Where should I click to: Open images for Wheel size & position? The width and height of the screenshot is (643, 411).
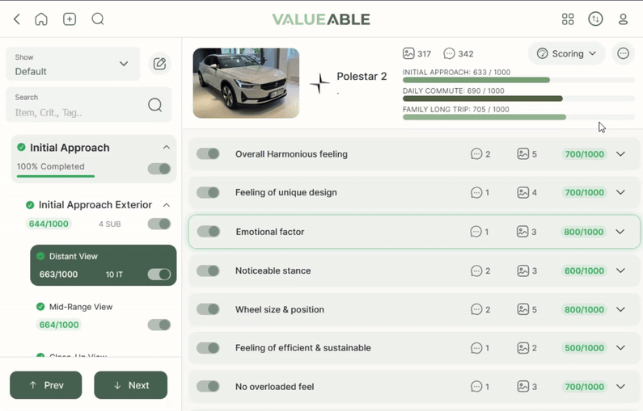(x=522, y=309)
